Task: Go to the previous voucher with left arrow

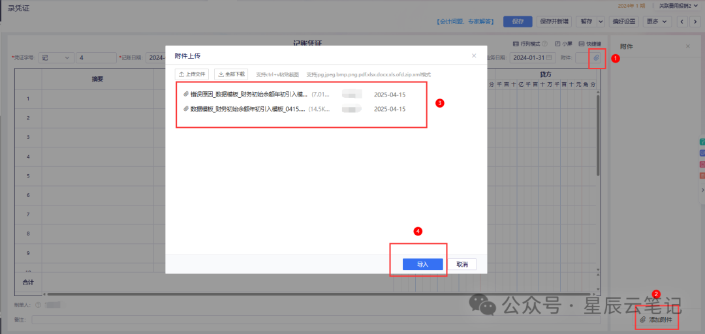Action: click(683, 22)
